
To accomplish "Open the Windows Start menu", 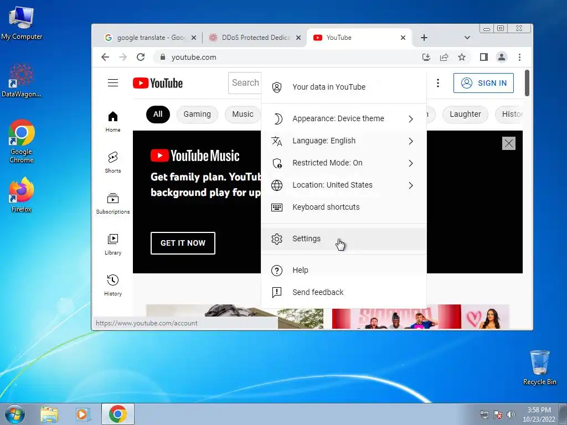I will click(15, 414).
